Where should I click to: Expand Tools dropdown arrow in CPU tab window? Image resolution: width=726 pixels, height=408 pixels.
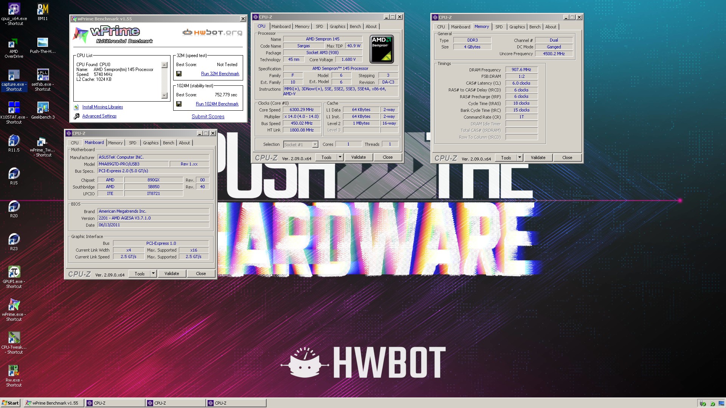point(340,157)
